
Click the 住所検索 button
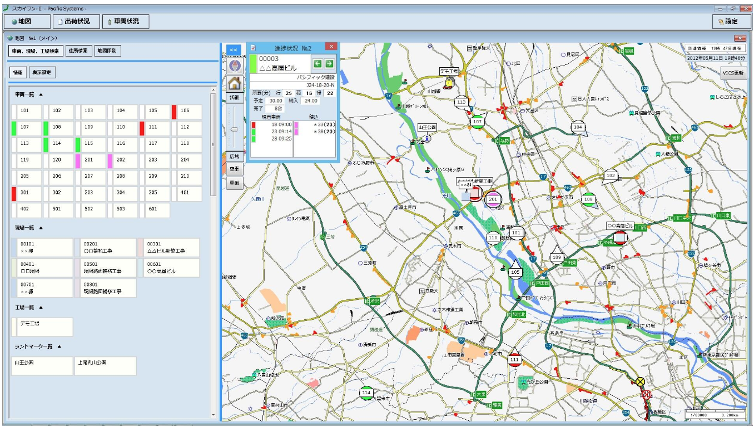[78, 51]
